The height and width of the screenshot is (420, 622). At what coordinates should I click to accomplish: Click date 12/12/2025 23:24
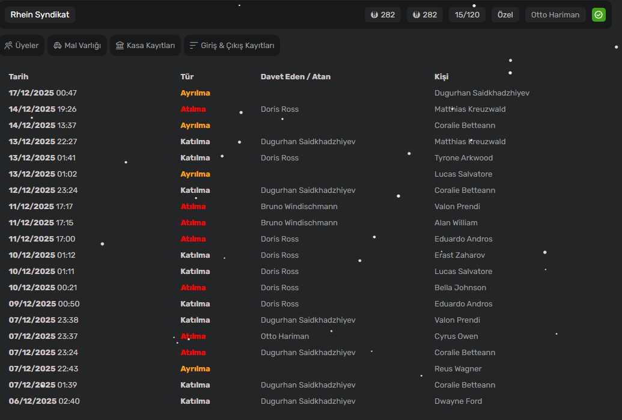pos(43,190)
